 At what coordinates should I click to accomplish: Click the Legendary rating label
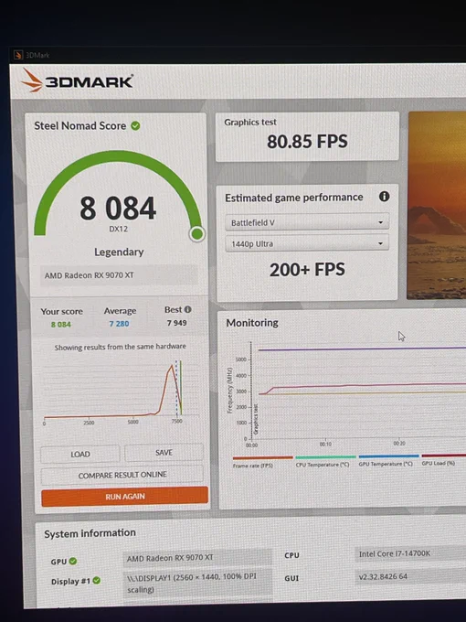(119, 252)
